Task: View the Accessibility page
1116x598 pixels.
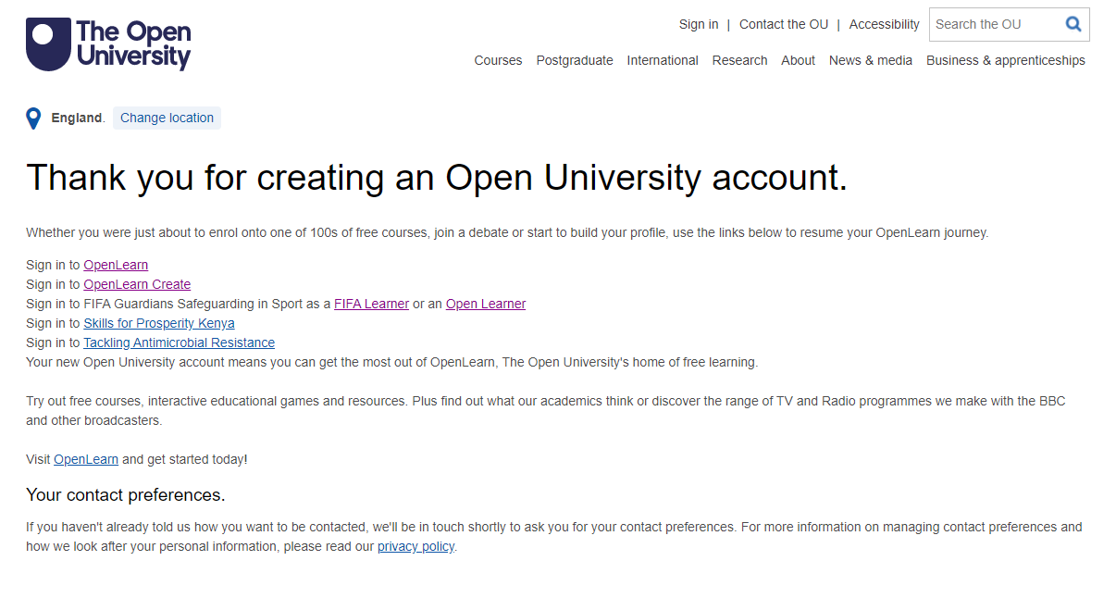Action: pos(884,24)
